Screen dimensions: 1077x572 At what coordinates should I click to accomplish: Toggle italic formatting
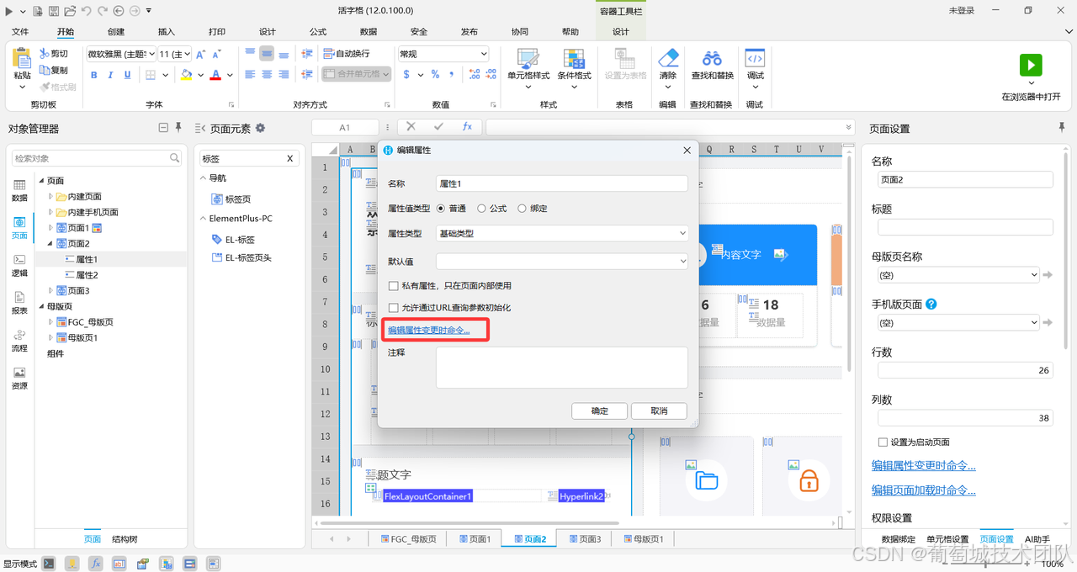(x=110, y=75)
